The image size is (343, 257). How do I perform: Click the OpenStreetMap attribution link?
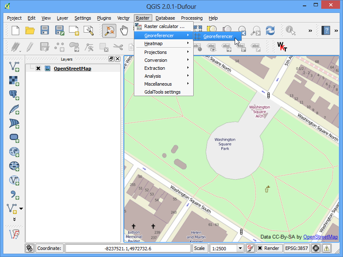(x=320, y=237)
